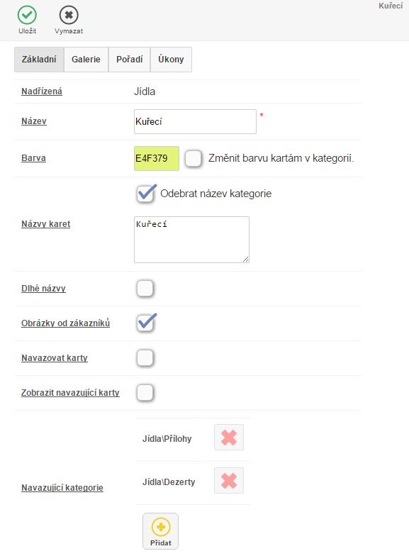Tick the Zobrazit navazující karty checkbox
This screenshot has height=556, width=409.
click(145, 393)
